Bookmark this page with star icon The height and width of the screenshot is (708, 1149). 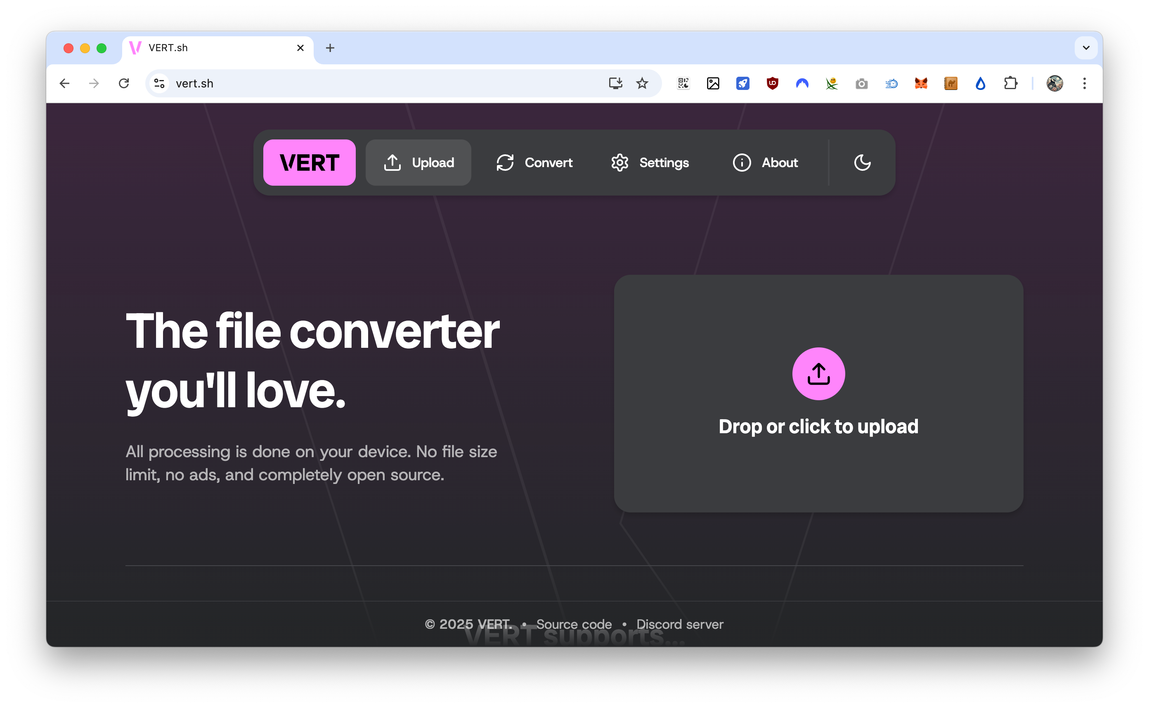(x=642, y=83)
